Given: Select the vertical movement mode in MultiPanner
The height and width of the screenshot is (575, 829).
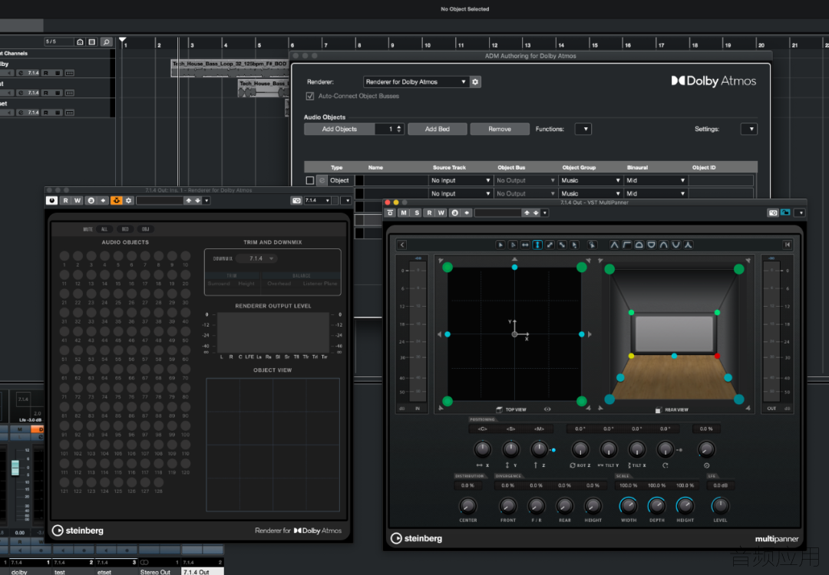Looking at the screenshot, I should (537, 245).
